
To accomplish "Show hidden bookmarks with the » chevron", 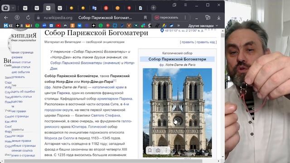I will pos(179,25).
